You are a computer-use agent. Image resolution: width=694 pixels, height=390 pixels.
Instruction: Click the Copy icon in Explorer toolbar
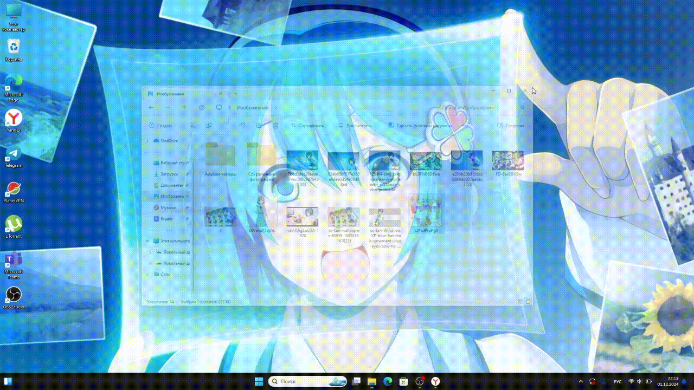pyautogui.click(x=209, y=126)
